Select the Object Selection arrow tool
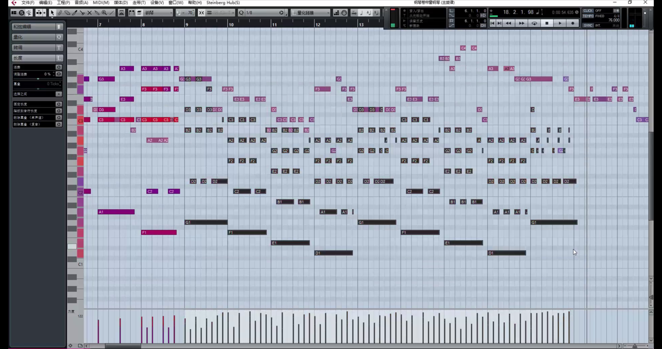Screen dimensions: 662x349 (x=52, y=13)
